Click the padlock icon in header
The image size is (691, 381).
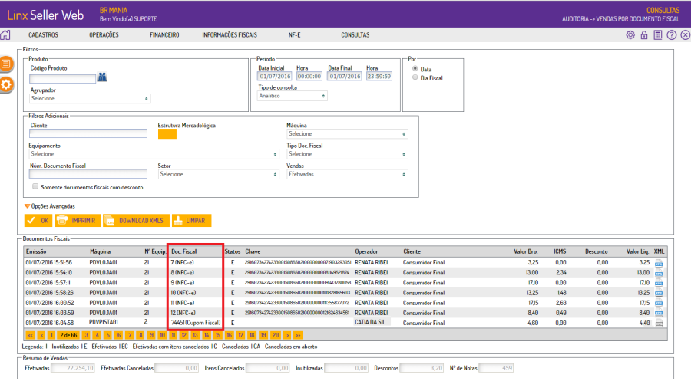pos(644,35)
